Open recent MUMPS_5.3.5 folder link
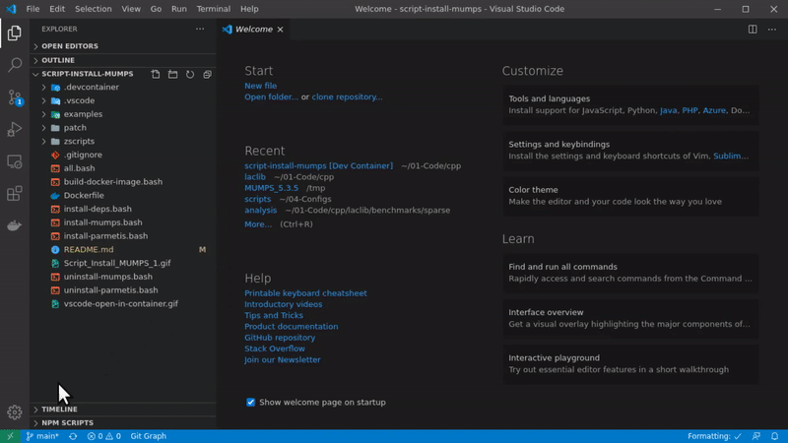 [x=272, y=188]
